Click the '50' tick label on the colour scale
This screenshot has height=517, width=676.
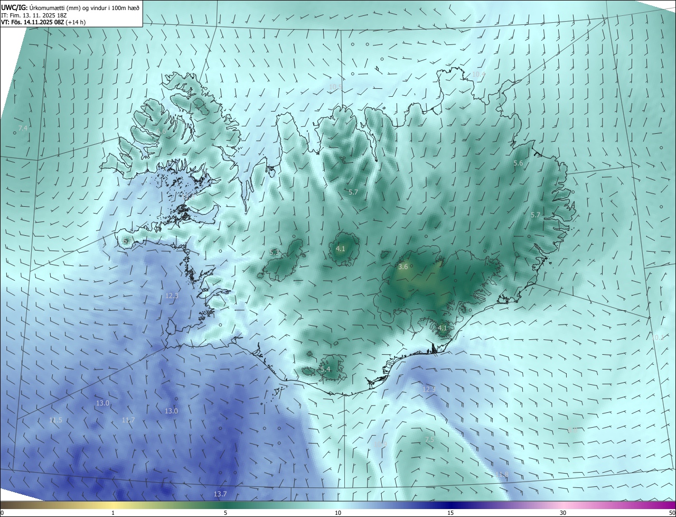[x=672, y=513]
